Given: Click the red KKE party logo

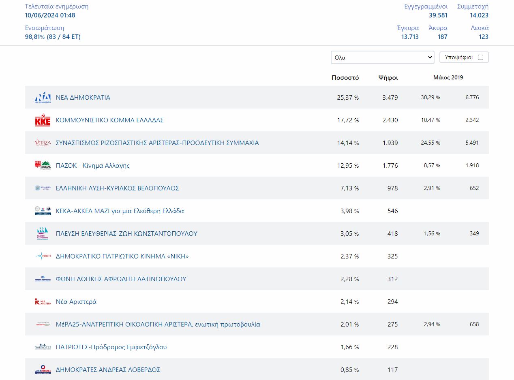Looking at the screenshot, I should (43, 120).
